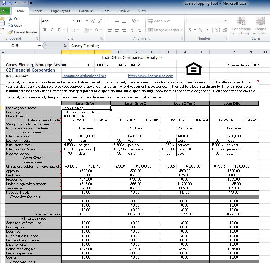The image size is (270, 263).
Task: Click the Borders icon in Font group
Action: tap(73, 30)
